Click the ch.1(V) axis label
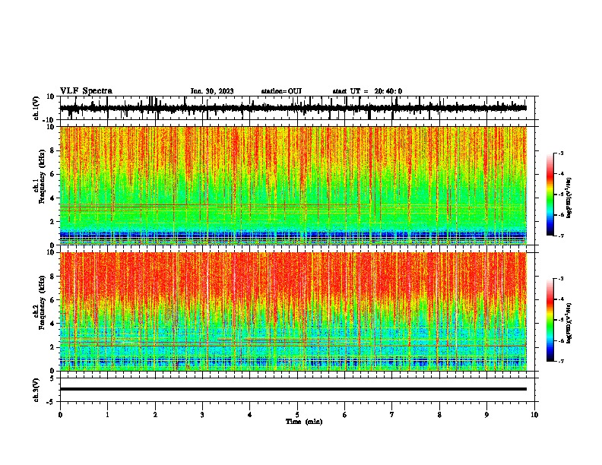Image resolution: width=602 pixels, height=465 pixels. click(36, 108)
